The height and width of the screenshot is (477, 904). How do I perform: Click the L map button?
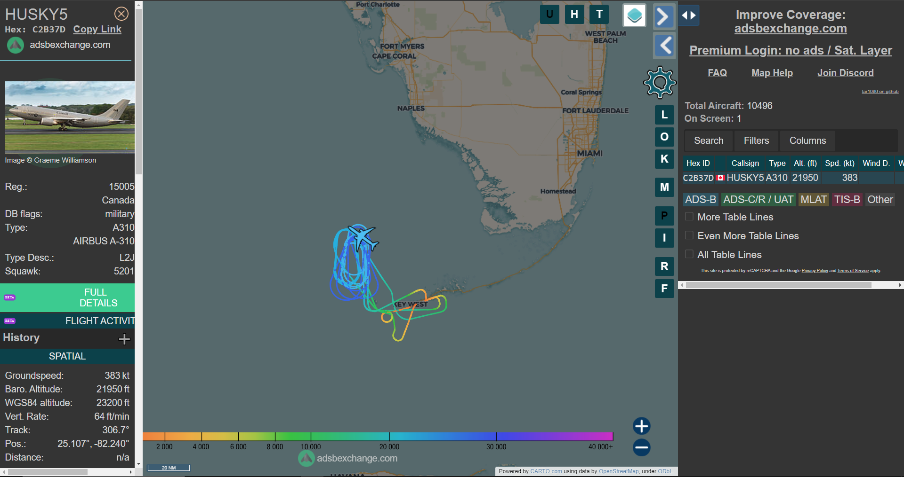[664, 115]
